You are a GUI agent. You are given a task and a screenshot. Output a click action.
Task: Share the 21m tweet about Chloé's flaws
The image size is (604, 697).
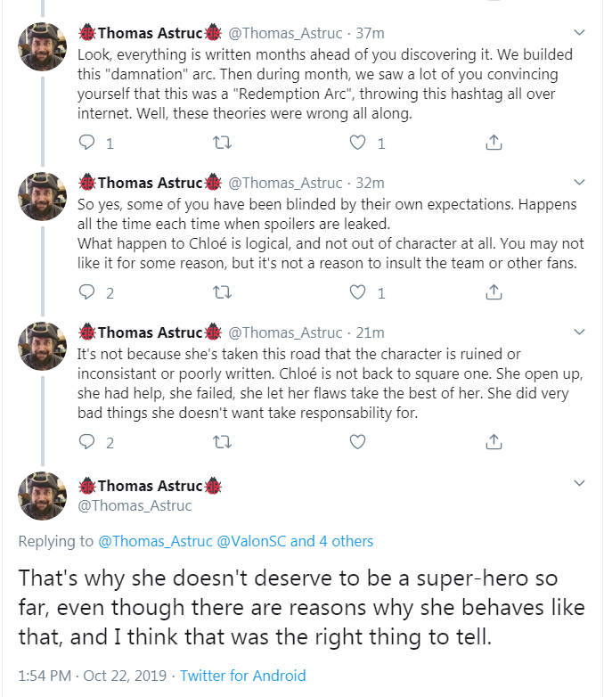493,441
